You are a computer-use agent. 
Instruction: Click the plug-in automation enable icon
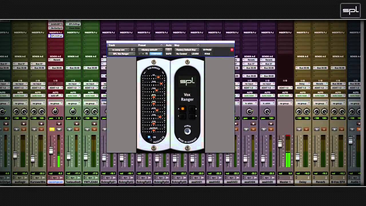point(168,50)
